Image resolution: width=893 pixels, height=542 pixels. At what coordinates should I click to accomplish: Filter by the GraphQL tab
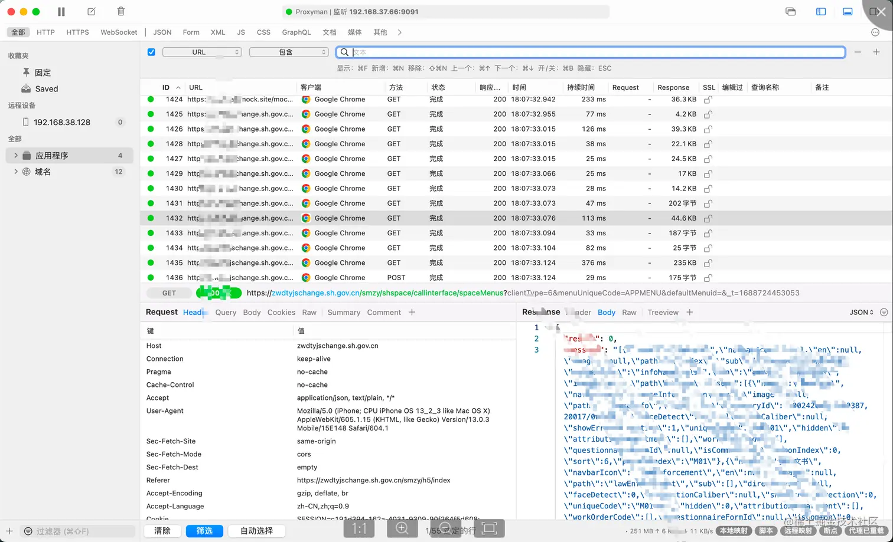coord(296,32)
